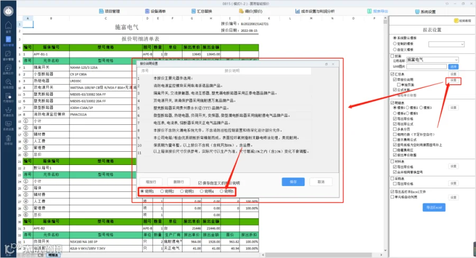Select the 说明1 radio button
This screenshot has height=258, width=476.
142,191
